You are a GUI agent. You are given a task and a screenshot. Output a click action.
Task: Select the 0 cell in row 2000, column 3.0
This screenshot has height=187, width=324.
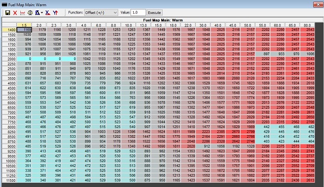(69, 59)
